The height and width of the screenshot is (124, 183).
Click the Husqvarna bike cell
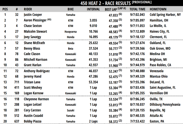[70, 31]
